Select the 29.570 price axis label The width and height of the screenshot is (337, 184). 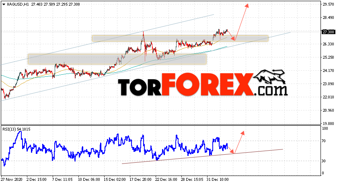pyautogui.click(x=328, y=4)
